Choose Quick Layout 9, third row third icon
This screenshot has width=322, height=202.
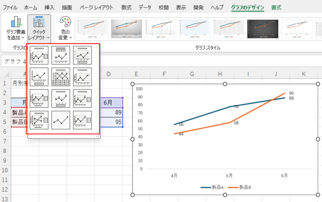(82, 98)
